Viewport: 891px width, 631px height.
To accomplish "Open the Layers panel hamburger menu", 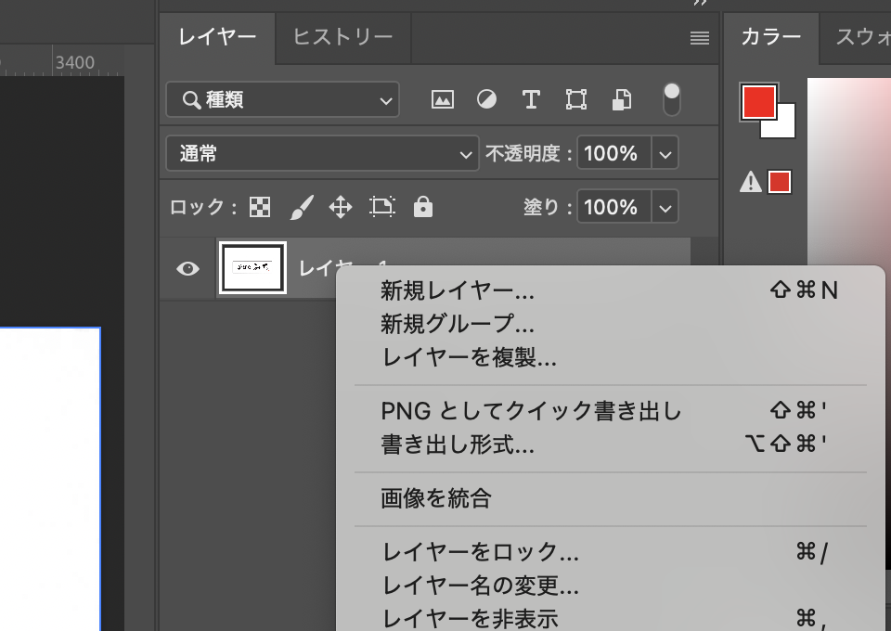I will point(700,38).
